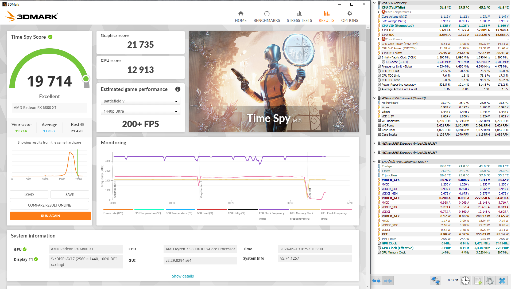The image size is (511, 289).
Task: Click the SAVE button
Action: pyautogui.click(x=70, y=195)
